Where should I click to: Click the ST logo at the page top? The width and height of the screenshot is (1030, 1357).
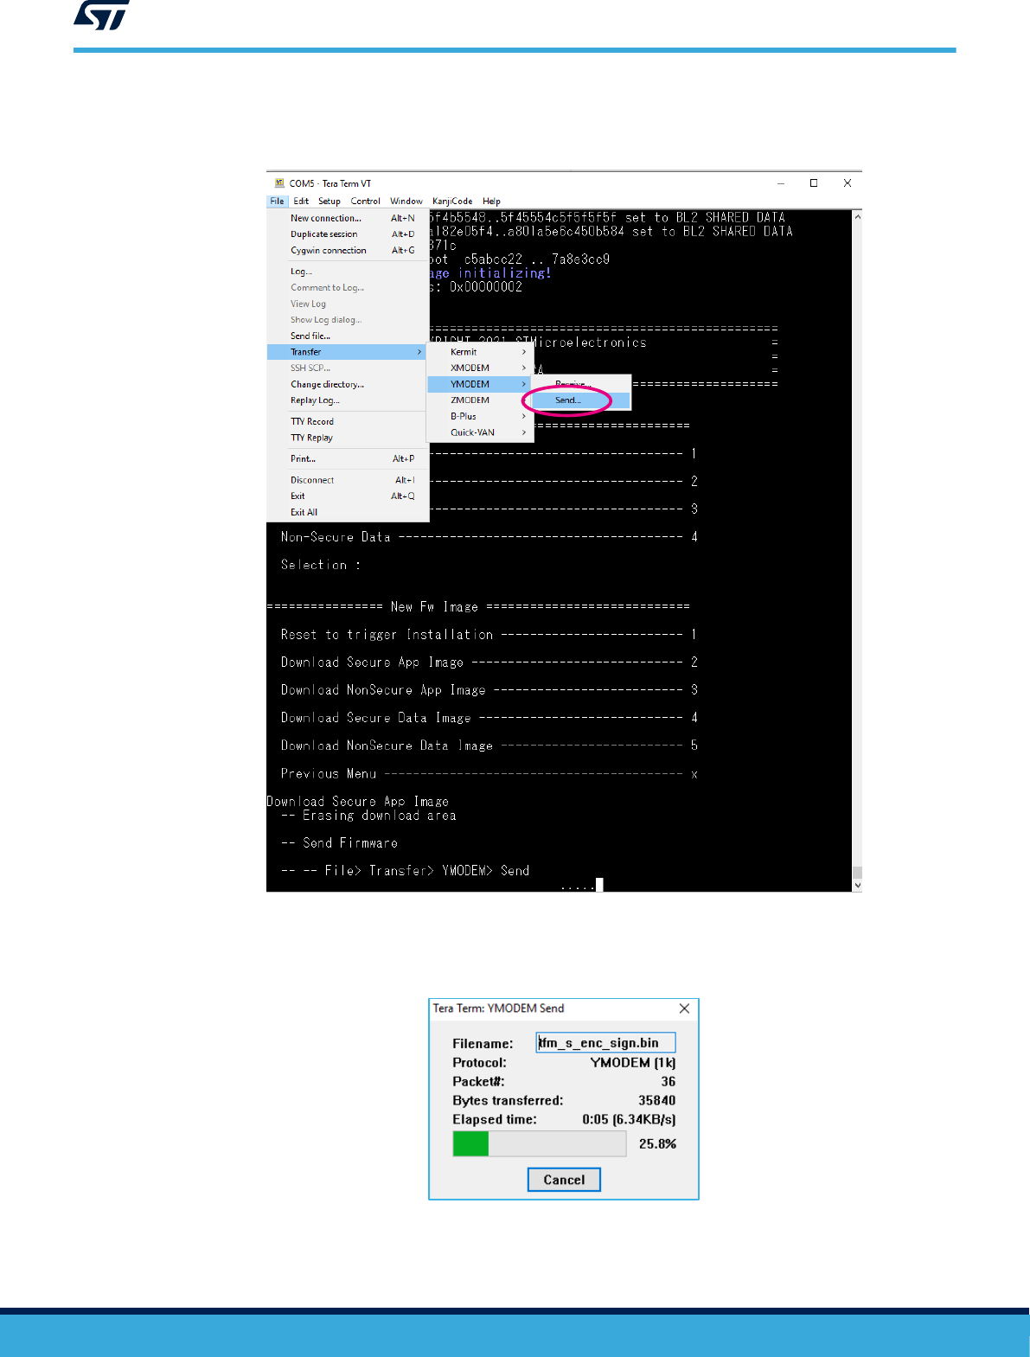[x=101, y=16]
